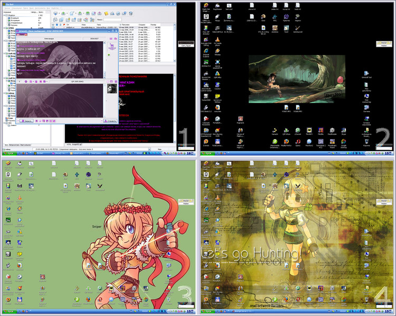Open the Recycle Bin on the Hunting wallpaper desktop

[x=366, y=300]
